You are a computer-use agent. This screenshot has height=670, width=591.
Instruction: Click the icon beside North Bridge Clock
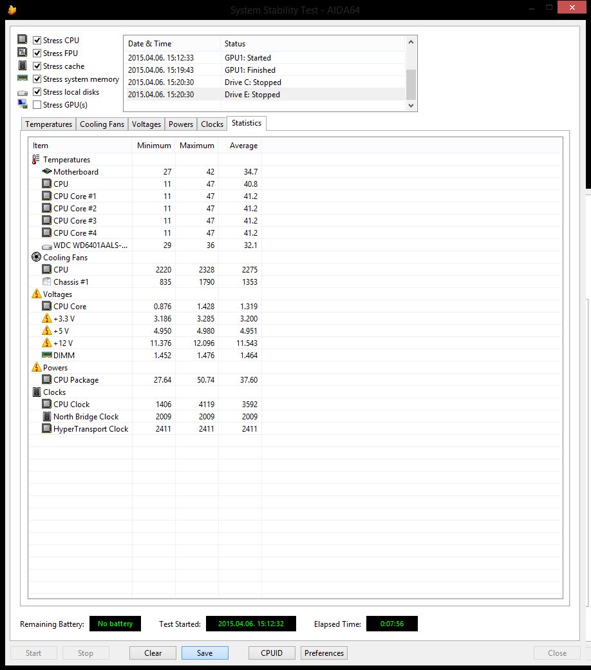click(46, 416)
